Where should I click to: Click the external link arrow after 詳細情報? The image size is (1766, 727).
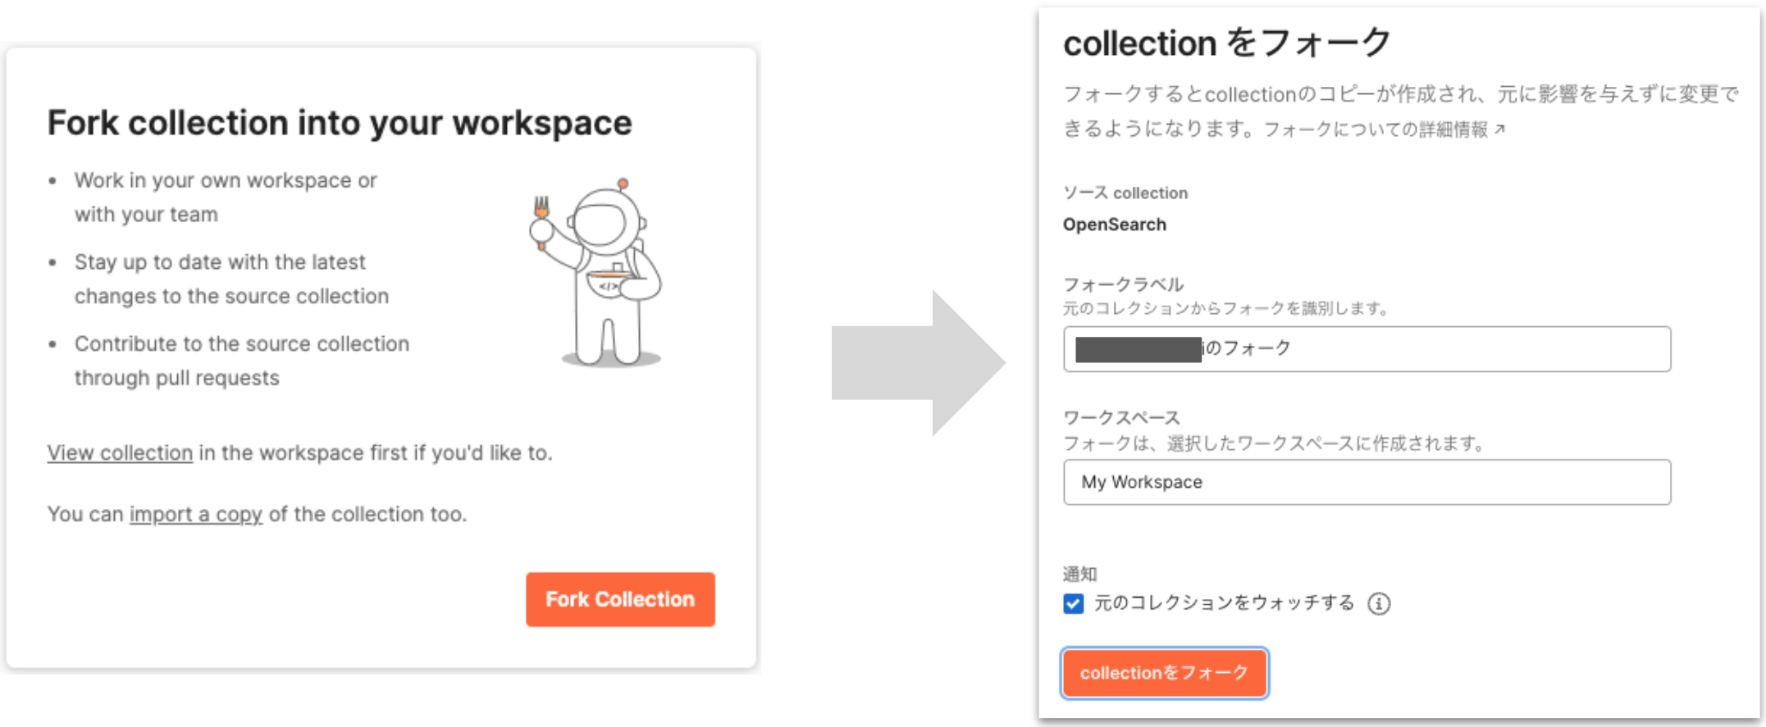pyautogui.click(x=1501, y=129)
